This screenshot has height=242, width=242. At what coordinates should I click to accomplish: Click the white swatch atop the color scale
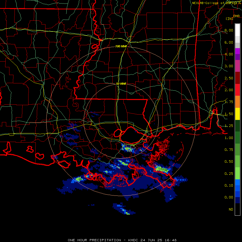[x=237, y=30]
